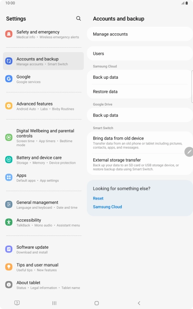Select Accounts and backup in sidebar

[x=43, y=61]
